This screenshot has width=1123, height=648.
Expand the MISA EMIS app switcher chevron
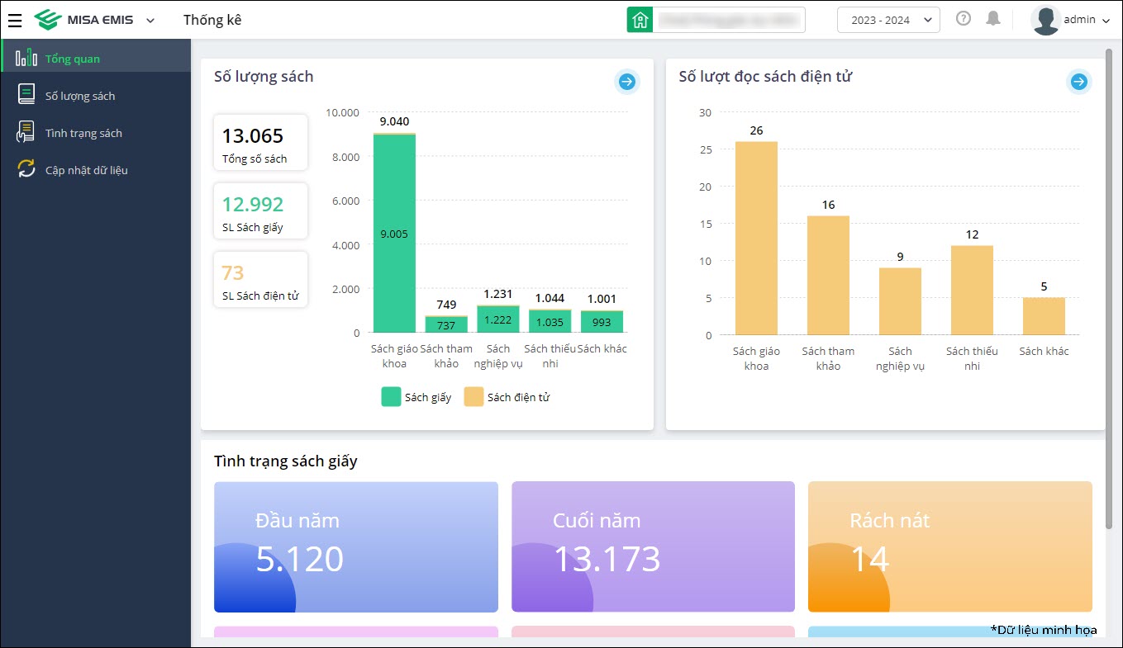[150, 20]
